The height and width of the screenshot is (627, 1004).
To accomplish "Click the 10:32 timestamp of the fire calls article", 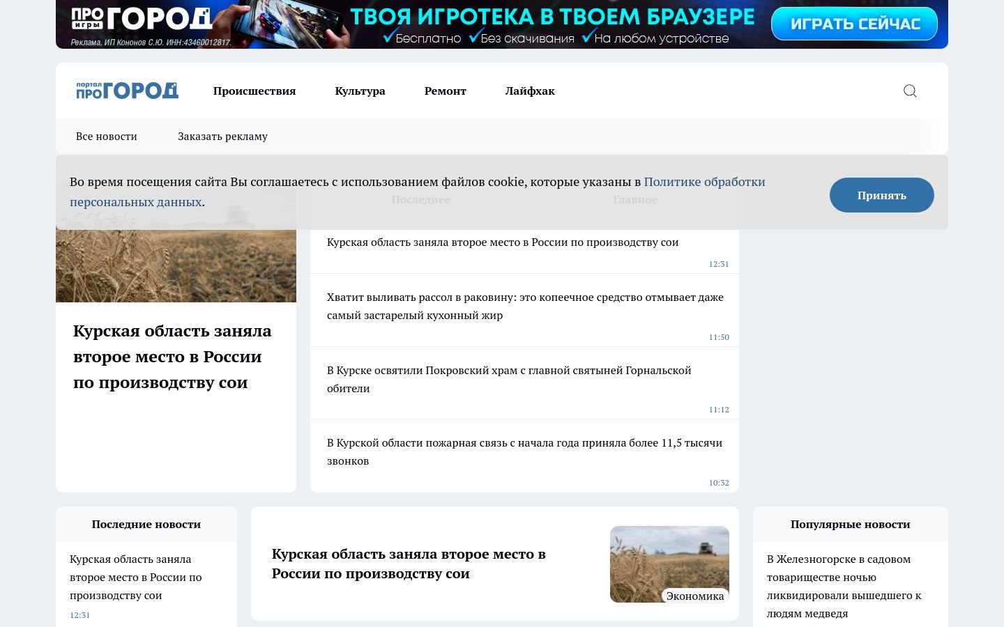I will (719, 483).
